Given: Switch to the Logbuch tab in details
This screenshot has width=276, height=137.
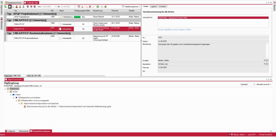Looking at the screenshot, I should click(154, 6).
